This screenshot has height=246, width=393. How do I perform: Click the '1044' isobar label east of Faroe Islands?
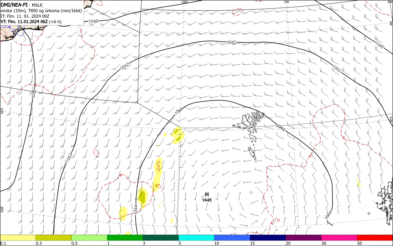(x=281, y=127)
